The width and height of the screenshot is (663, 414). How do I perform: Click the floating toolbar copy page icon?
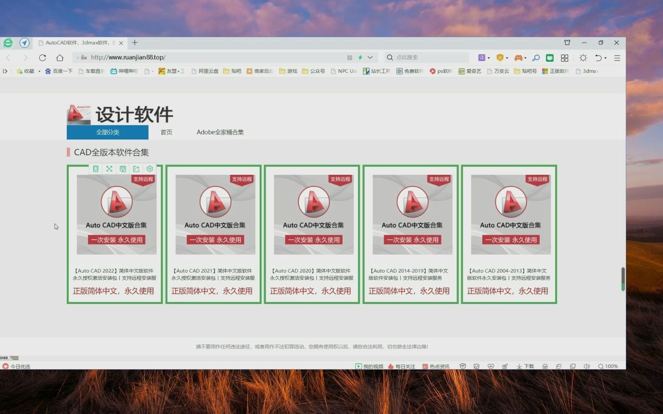coord(96,169)
